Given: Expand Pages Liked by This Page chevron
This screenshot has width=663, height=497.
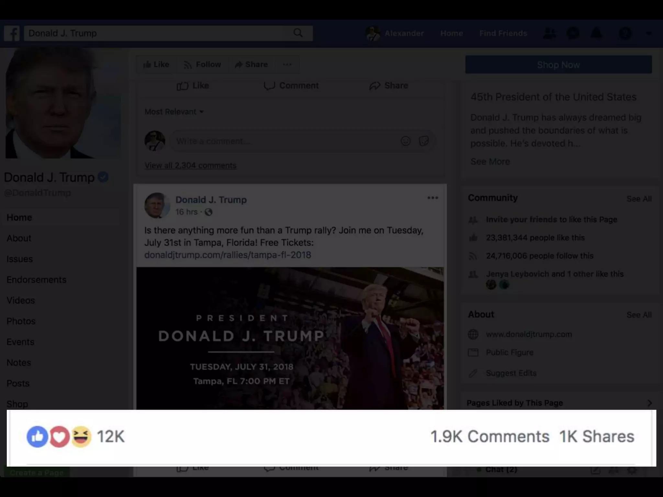Looking at the screenshot, I should tap(649, 403).
